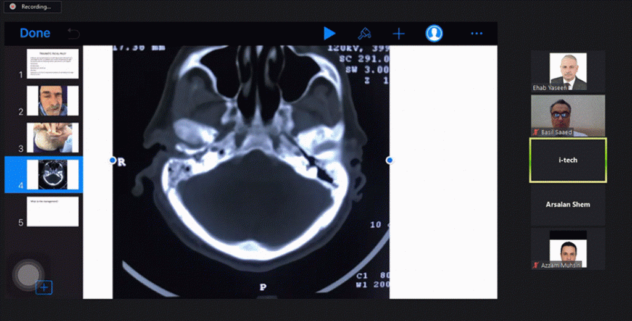Screen dimensions: 632x321
Task: Expand the More options ellipsis menu
Action: click(476, 33)
